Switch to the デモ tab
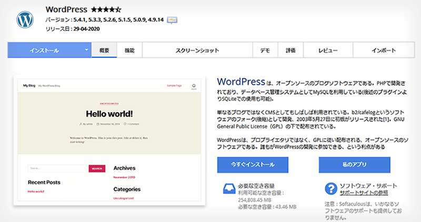The image size is (421, 222). click(265, 50)
